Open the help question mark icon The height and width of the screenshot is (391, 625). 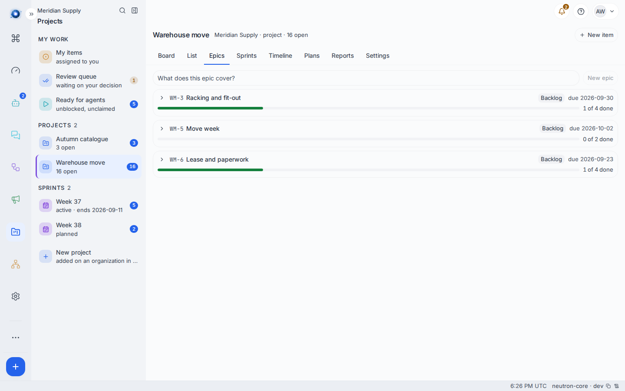[x=581, y=11]
